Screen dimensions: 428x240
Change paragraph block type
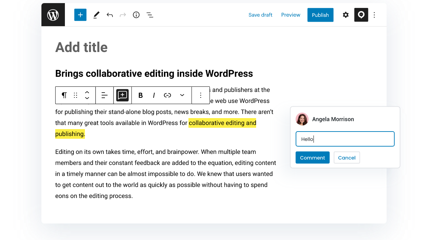coord(64,95)
